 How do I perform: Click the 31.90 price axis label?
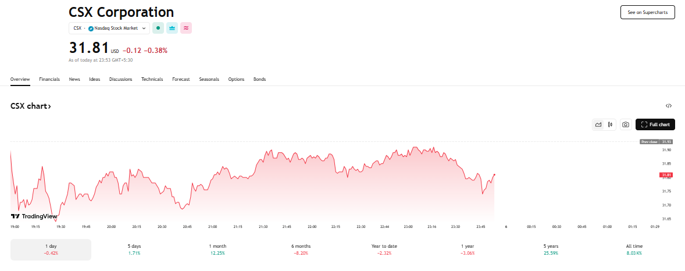tap(666, 150)
